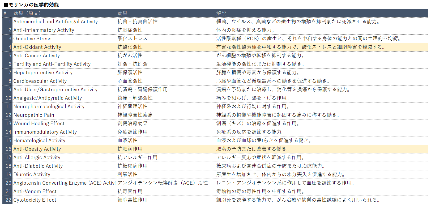This screenshot has width=431, height=207.
Task: Click the 'Diuretic Activity' cell
Action: click(x=65, y=175)
